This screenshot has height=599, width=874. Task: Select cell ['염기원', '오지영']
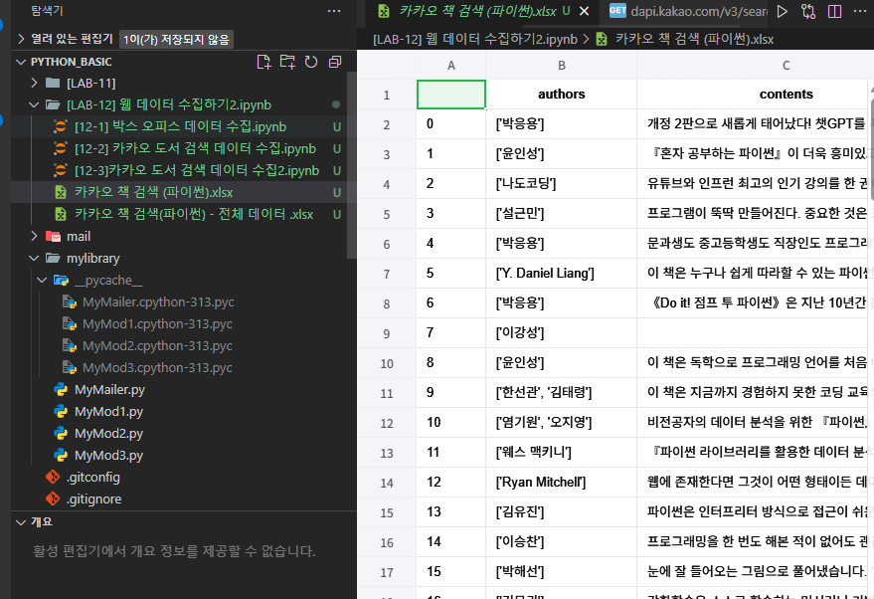[x=562, y=422]
